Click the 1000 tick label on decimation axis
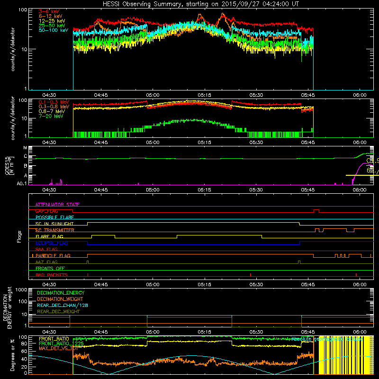This screenshot has height=379, width=379. pyautogui.click(x=21, y=290)
